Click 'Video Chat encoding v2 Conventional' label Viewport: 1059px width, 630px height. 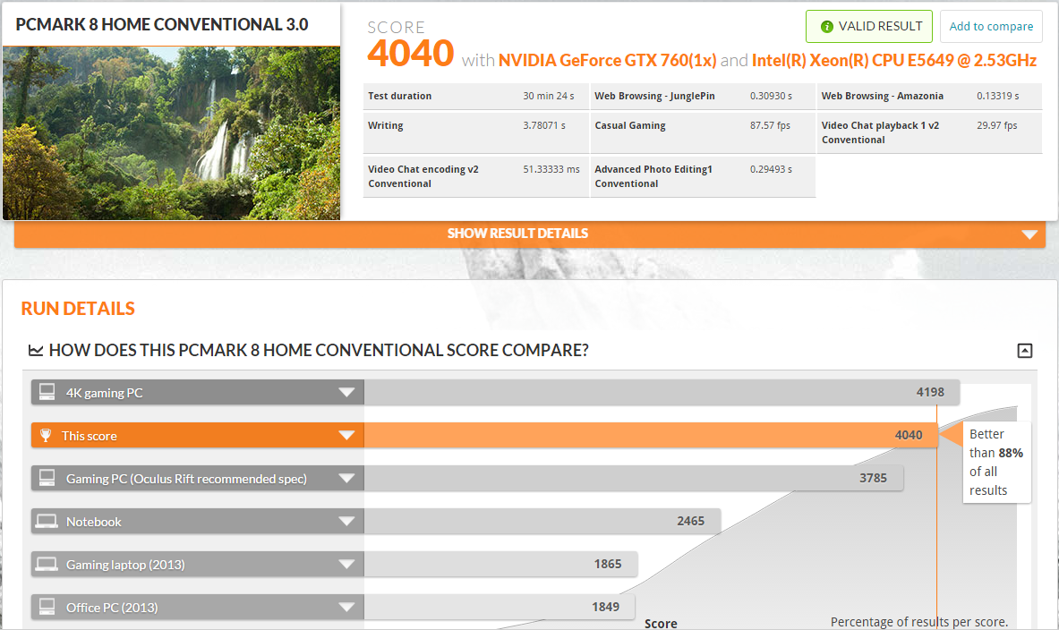(423, 176)
